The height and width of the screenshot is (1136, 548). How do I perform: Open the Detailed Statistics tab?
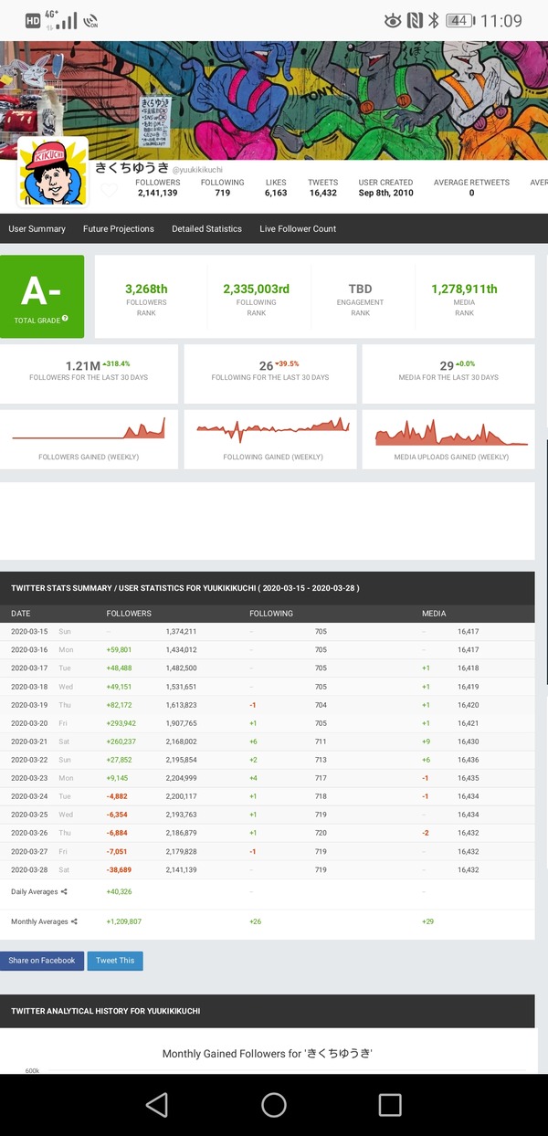[207, 228]
